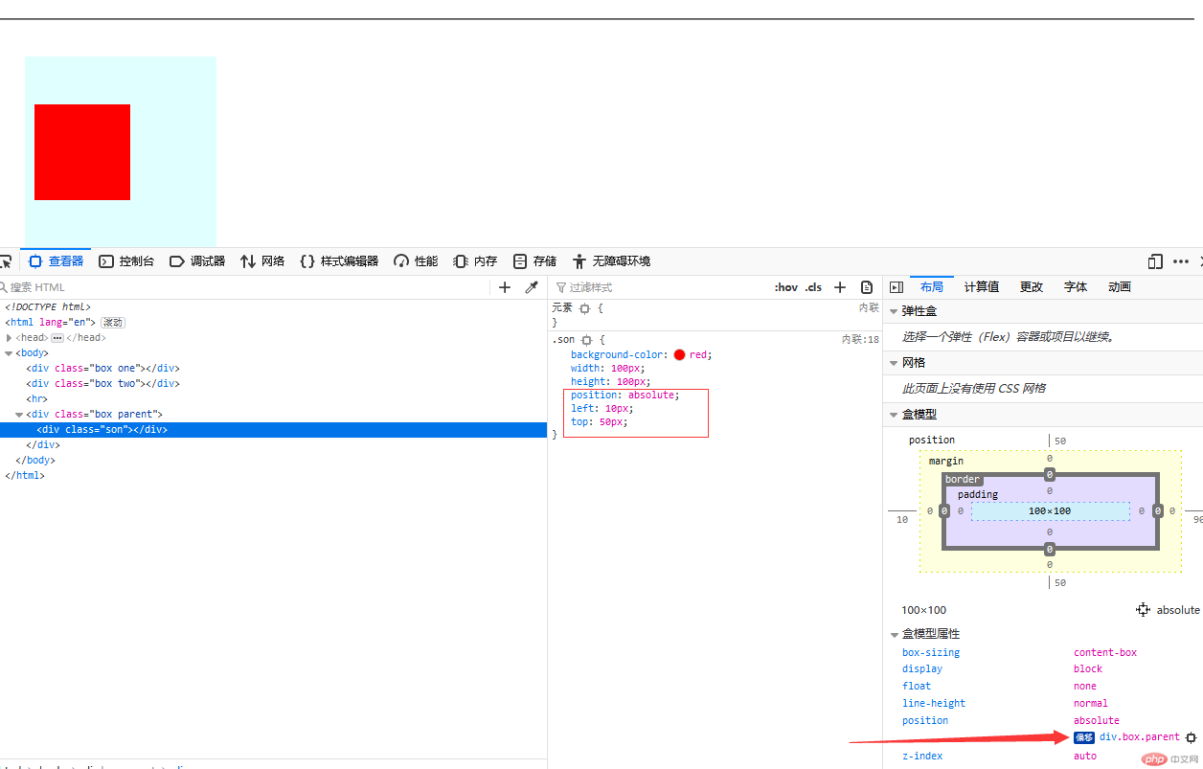
Task: Open the 样式编辑器 Style Editor tab
Action: coord(339,261)
